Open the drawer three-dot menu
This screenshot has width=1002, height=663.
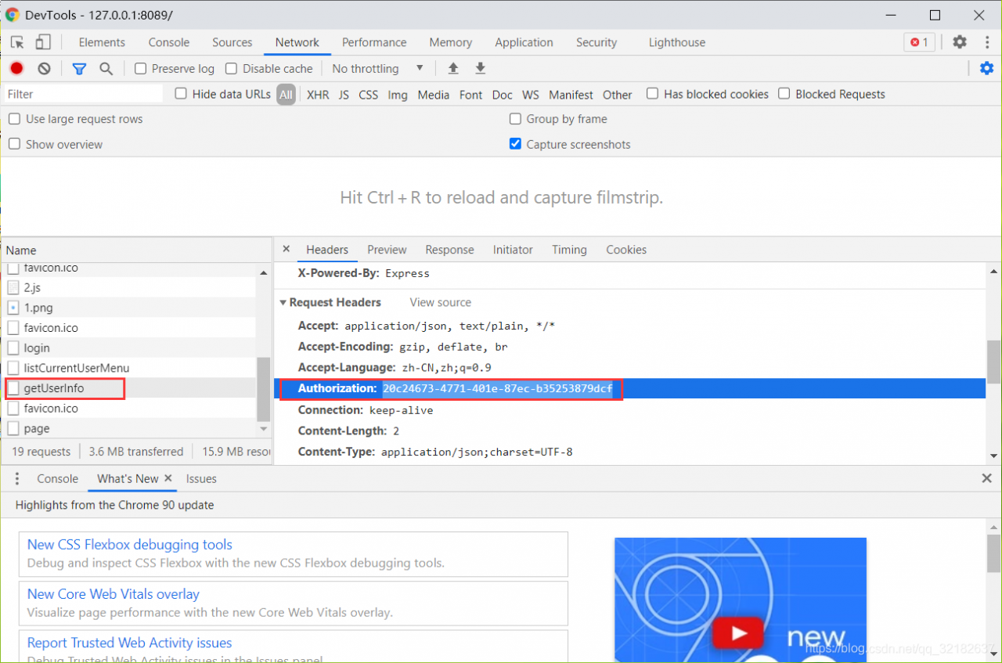point(17,478)
